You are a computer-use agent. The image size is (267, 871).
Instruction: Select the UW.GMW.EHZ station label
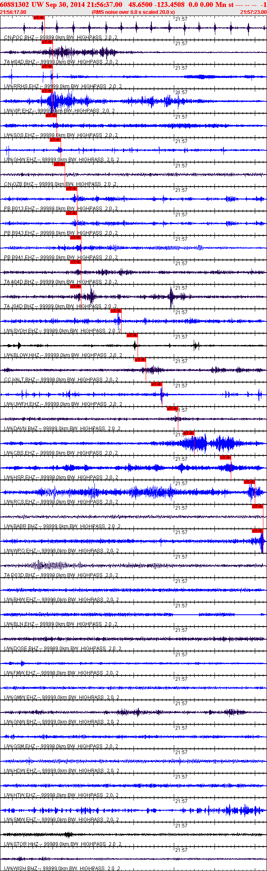pos(62,697)
